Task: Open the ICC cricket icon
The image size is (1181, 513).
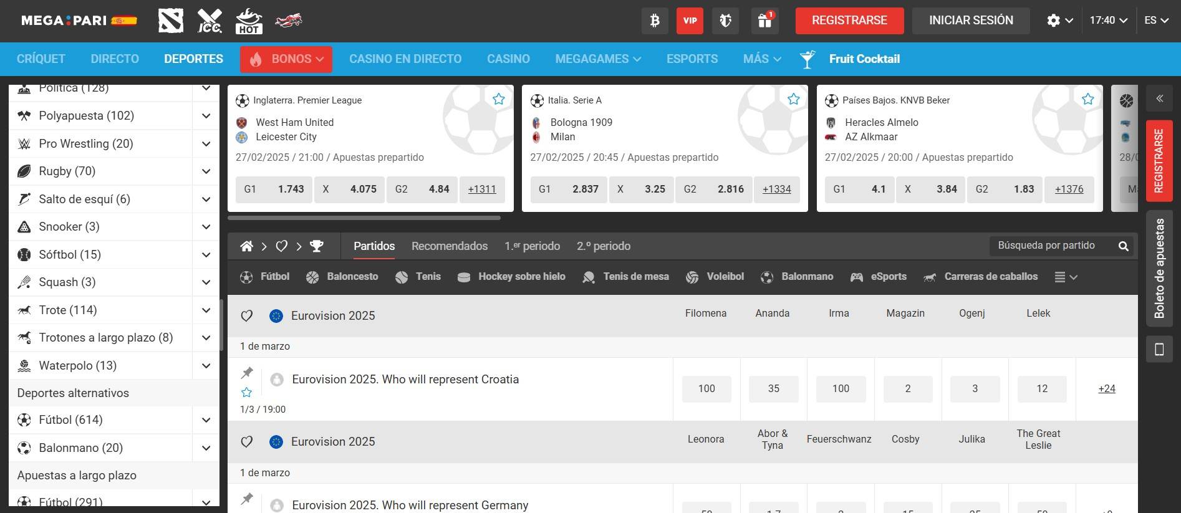Action: click(x=210, y=21)
